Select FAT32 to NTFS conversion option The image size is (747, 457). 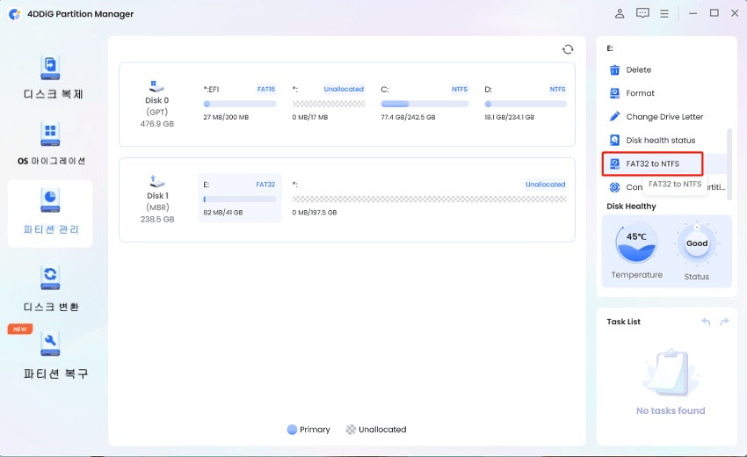point(652,164)
